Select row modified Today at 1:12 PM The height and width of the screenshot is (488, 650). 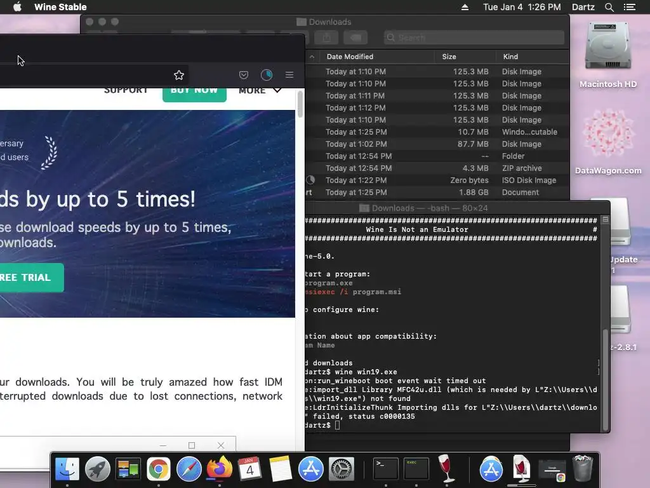click(x=437, y=107)
